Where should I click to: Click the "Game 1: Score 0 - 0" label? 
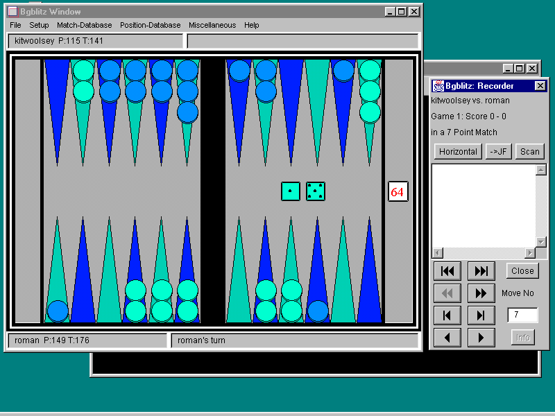[x=468, y=116]
